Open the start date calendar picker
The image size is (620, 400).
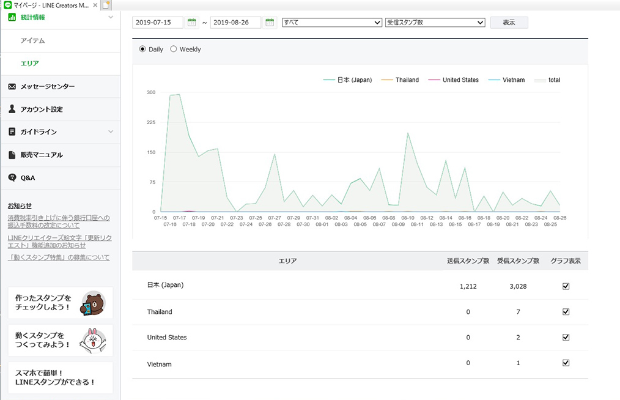[x=191, y=23]
